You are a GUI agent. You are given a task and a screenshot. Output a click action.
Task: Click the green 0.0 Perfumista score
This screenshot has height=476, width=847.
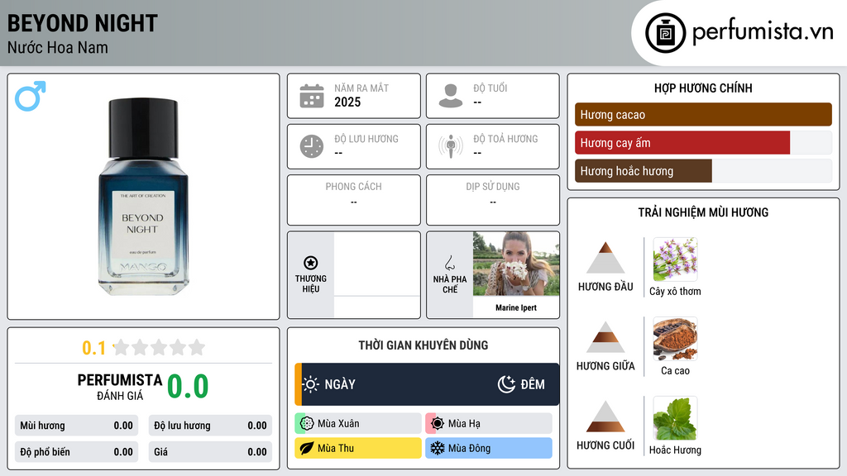(188, 387)
